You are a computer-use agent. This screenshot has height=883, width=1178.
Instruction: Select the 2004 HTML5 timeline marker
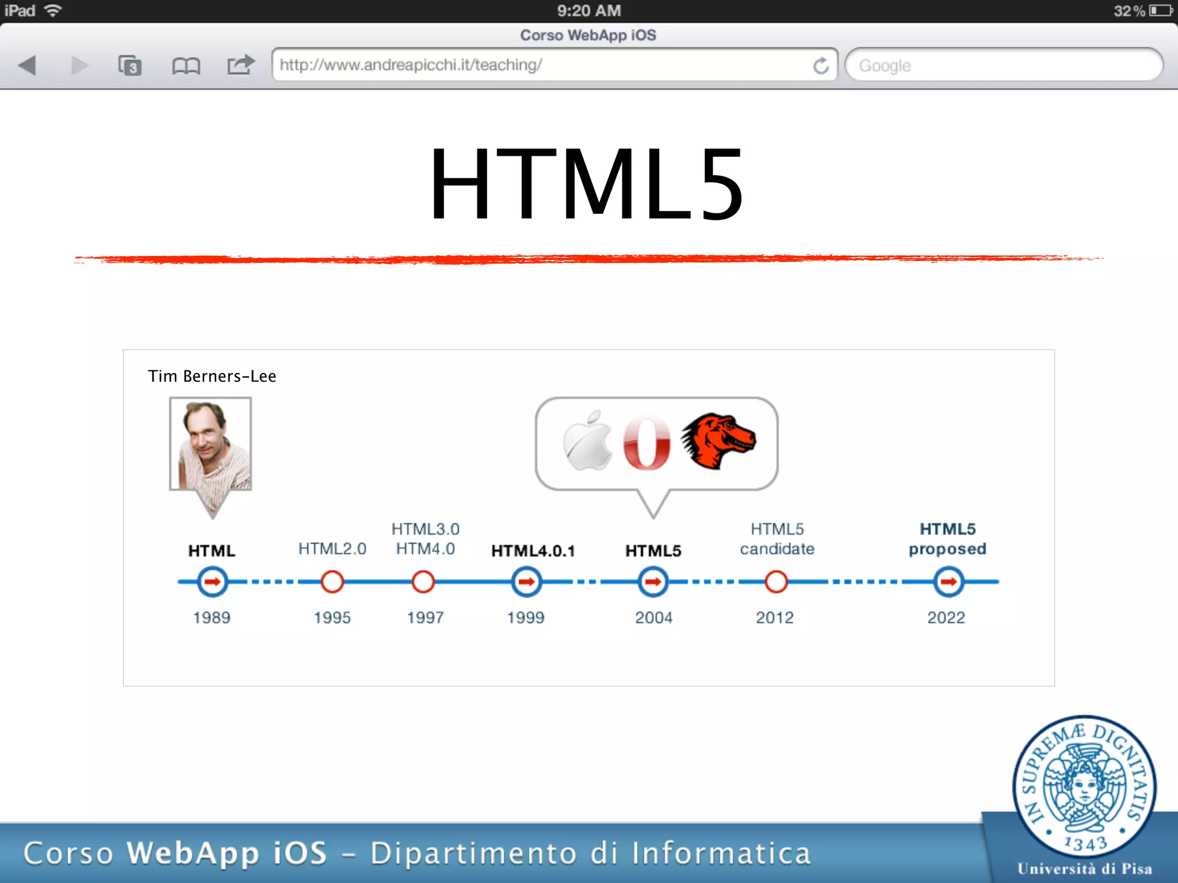point(653,582)
